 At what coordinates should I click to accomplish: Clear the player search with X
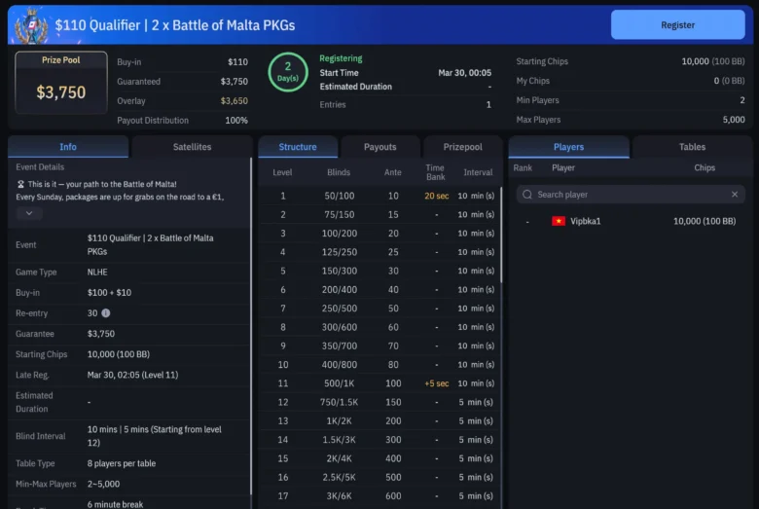coord(735,195)
